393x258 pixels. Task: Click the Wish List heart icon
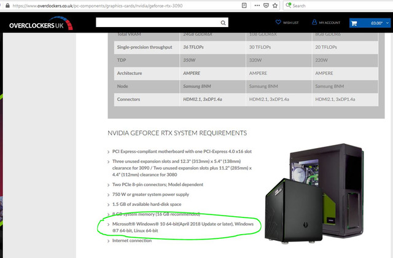(278, 22)
